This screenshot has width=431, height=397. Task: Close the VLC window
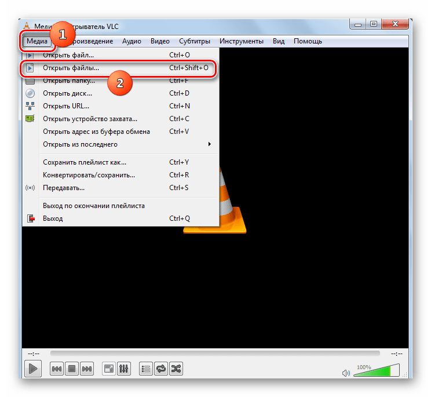pos(395,24)
